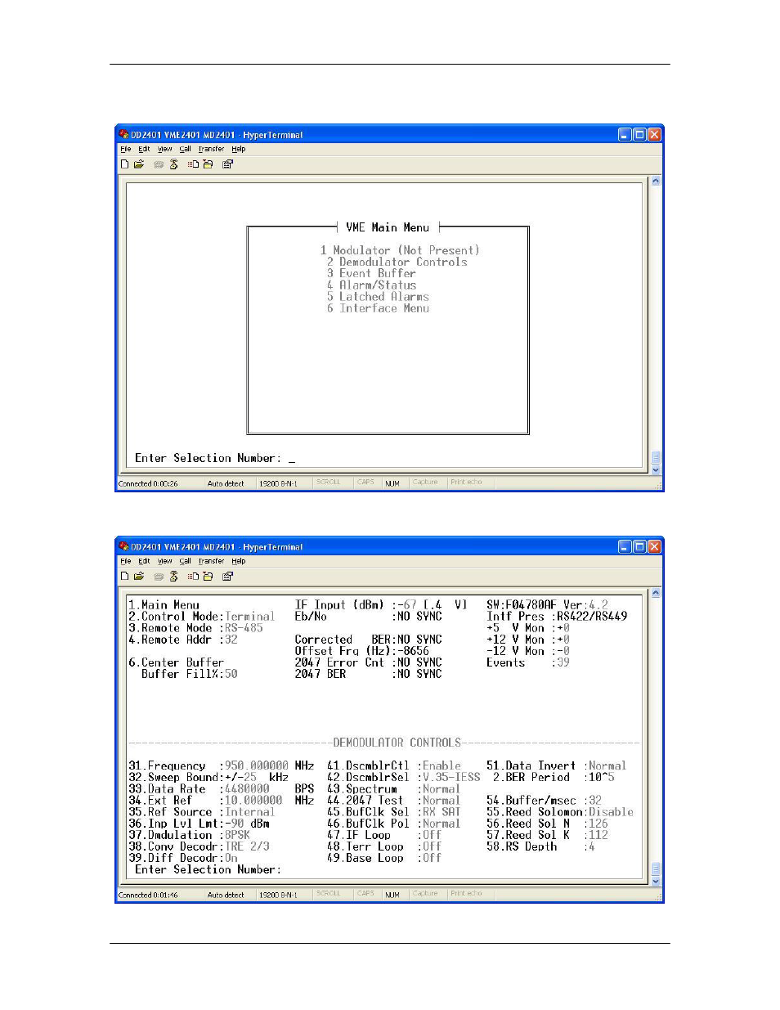Click Receive icon in Demodulator Controls window
The width and height of the screenshot is (780, 1010).
pos(208,577)
